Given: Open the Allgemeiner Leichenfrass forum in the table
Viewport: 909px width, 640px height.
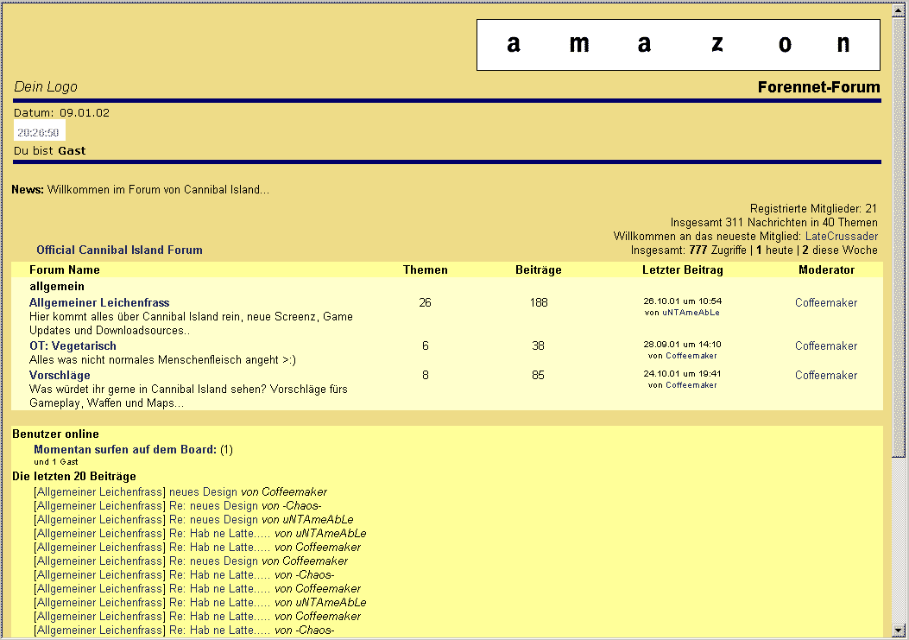Looking at the screenshot, I should [99, 302].
